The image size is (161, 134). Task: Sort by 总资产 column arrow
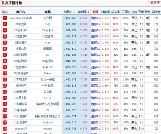pyautogui.click(x=74, y=12)
